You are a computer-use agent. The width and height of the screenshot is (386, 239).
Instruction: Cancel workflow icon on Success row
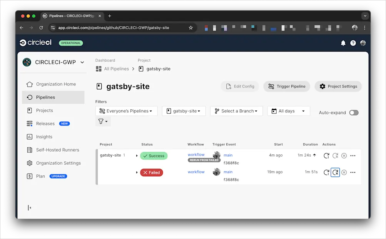[x=344, y=155]
